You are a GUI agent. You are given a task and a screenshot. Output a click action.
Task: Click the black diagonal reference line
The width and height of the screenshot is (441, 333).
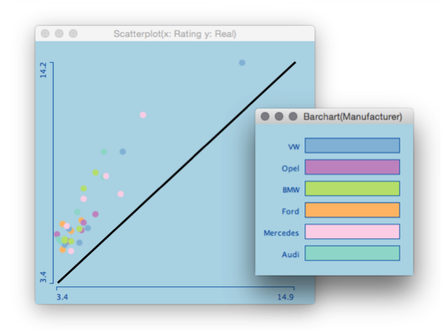(176, 172)
